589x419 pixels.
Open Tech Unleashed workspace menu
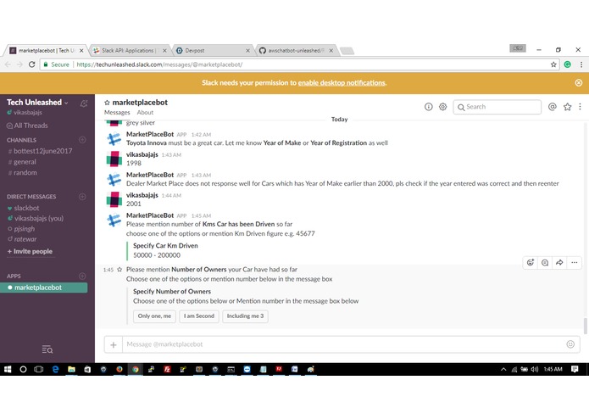coord(37,103)
